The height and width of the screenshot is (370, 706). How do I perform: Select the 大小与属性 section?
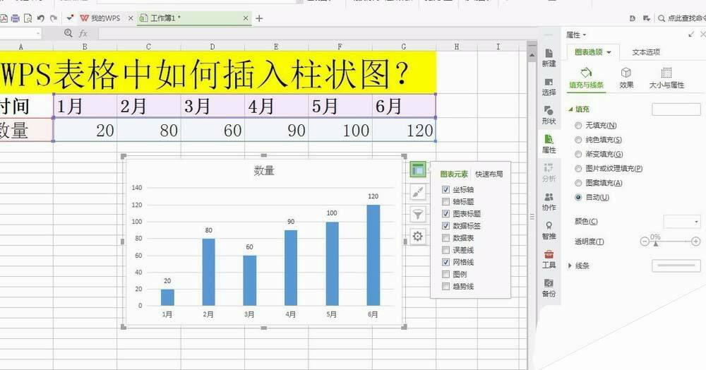click(x=666, y=78)
